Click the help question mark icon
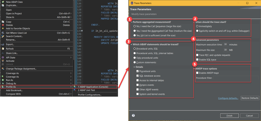 133,116
